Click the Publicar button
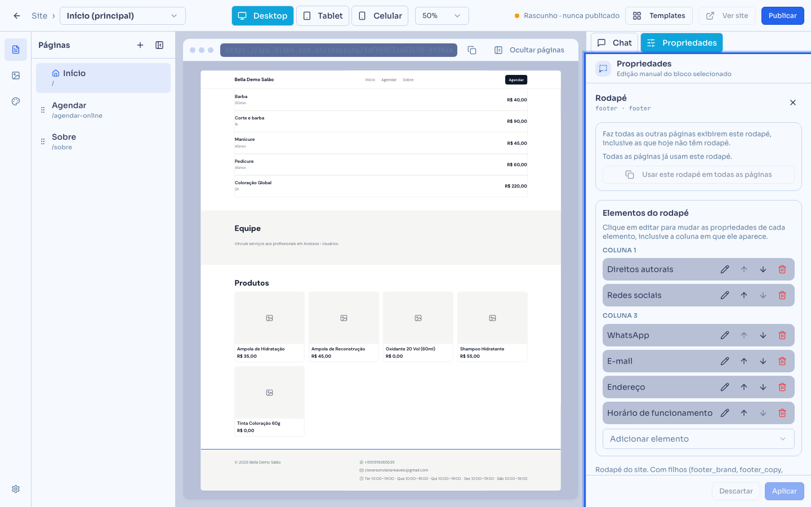The width and height of the screenshot is (811, 507). pos(783,16)
